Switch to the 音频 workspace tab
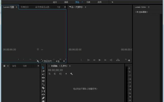164x102 pixels. pos(99,2)
